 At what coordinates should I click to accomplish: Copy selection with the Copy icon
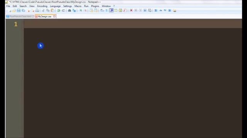coord(48,11)
